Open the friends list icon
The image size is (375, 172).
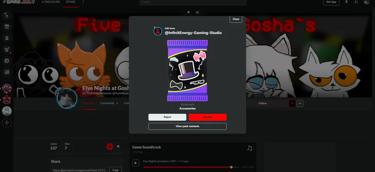(356, 2)
